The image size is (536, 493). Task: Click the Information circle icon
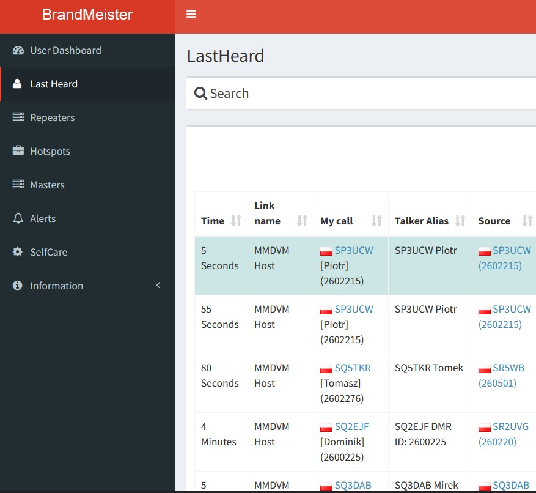pyautogui.click(x=18, y=286)
